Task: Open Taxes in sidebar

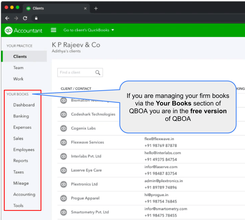Action: [19, 172]
